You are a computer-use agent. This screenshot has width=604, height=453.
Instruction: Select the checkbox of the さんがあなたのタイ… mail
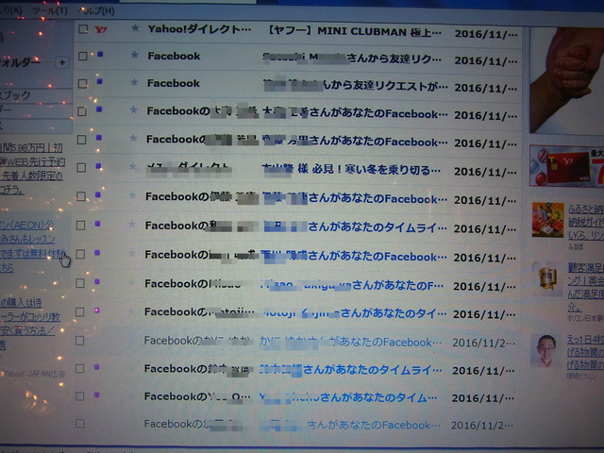[79, 311]
